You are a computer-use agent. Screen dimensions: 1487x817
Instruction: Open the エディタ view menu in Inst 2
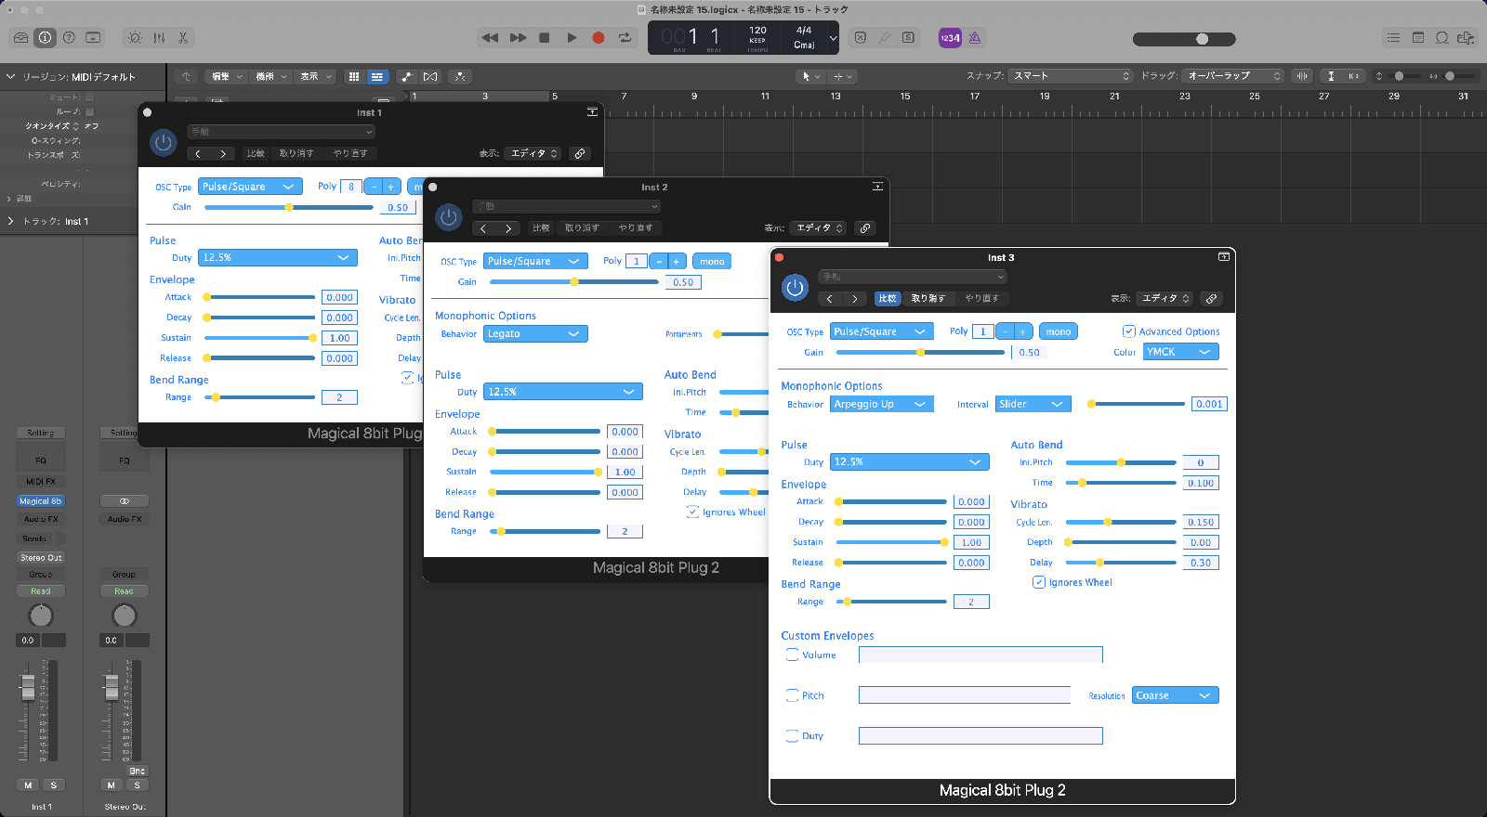click(x=820, y=228)
